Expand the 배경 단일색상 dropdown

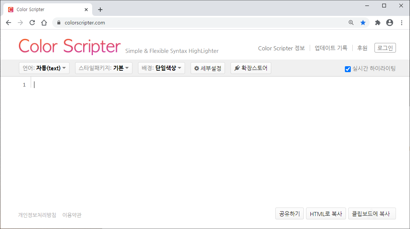coord(161,68)
